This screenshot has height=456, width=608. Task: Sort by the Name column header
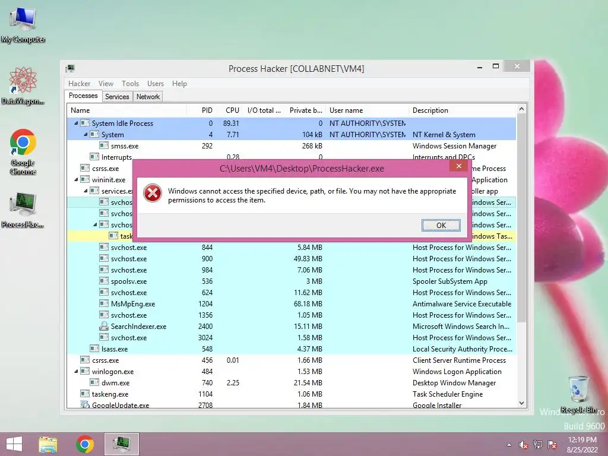pyautogui.click(x=127, y=110)
